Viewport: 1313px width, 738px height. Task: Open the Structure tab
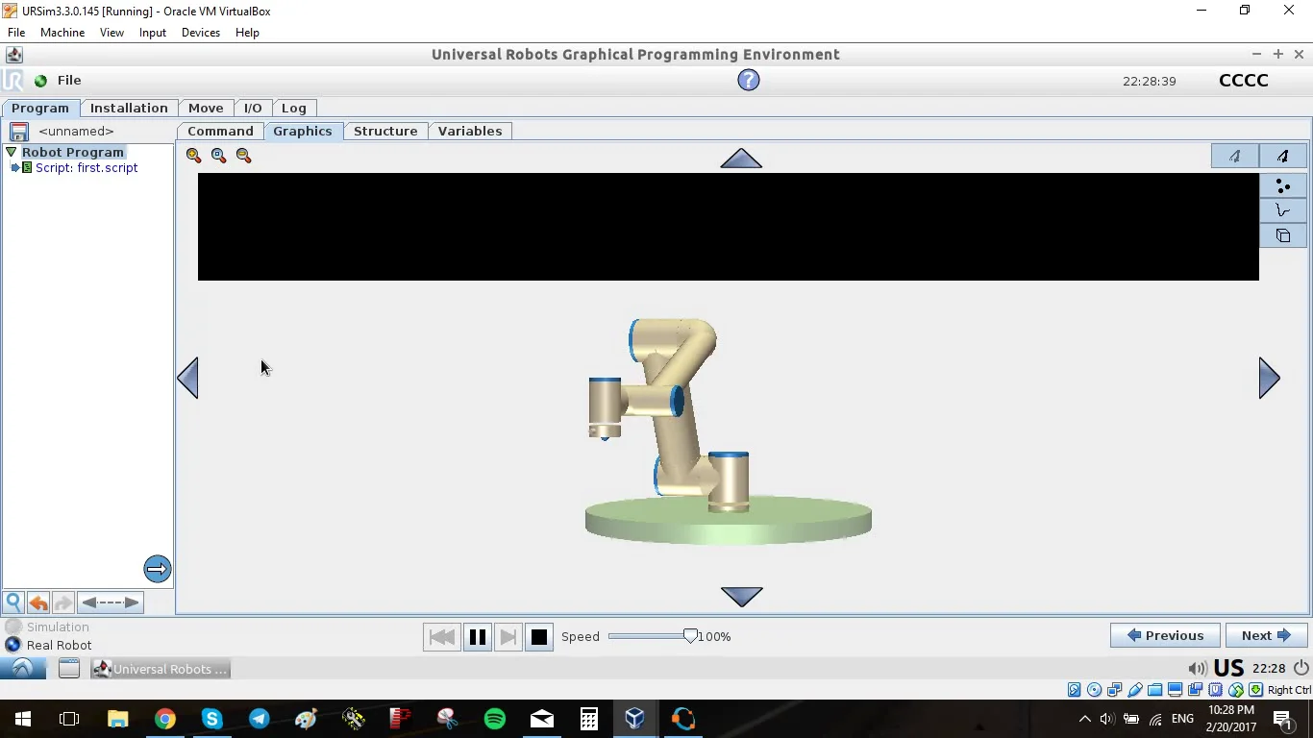coord(385,131)
